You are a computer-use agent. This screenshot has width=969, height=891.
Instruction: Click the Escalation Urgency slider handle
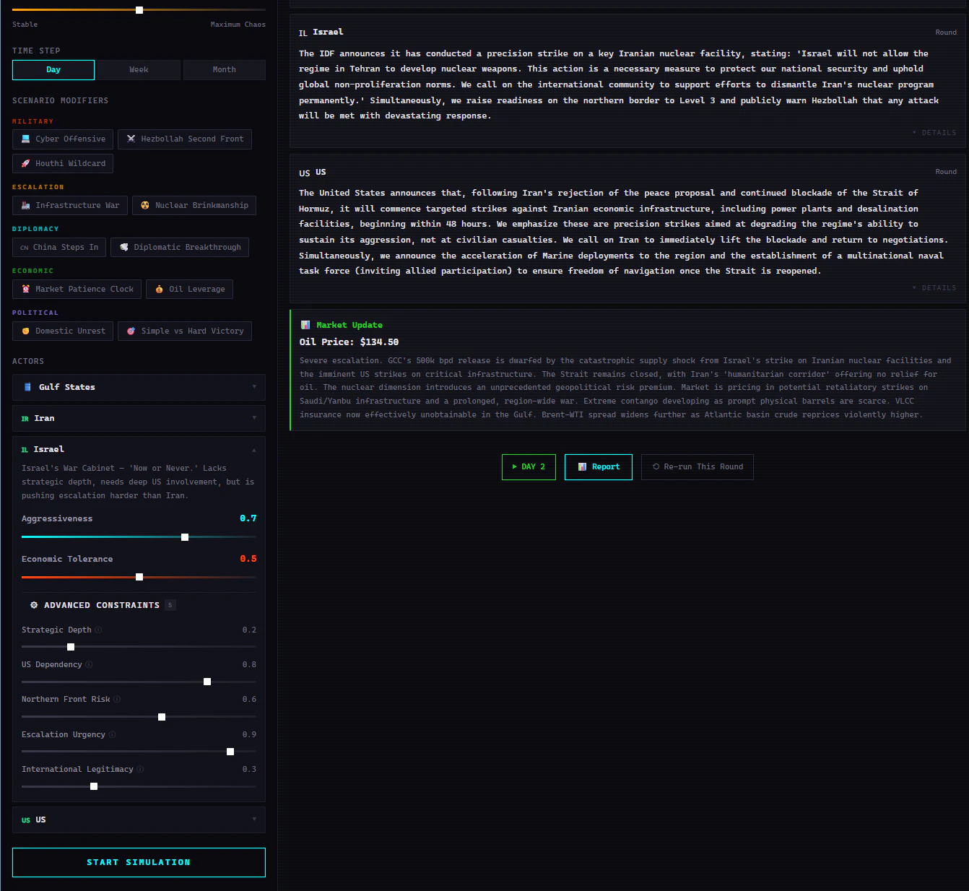tap(230, 752)
